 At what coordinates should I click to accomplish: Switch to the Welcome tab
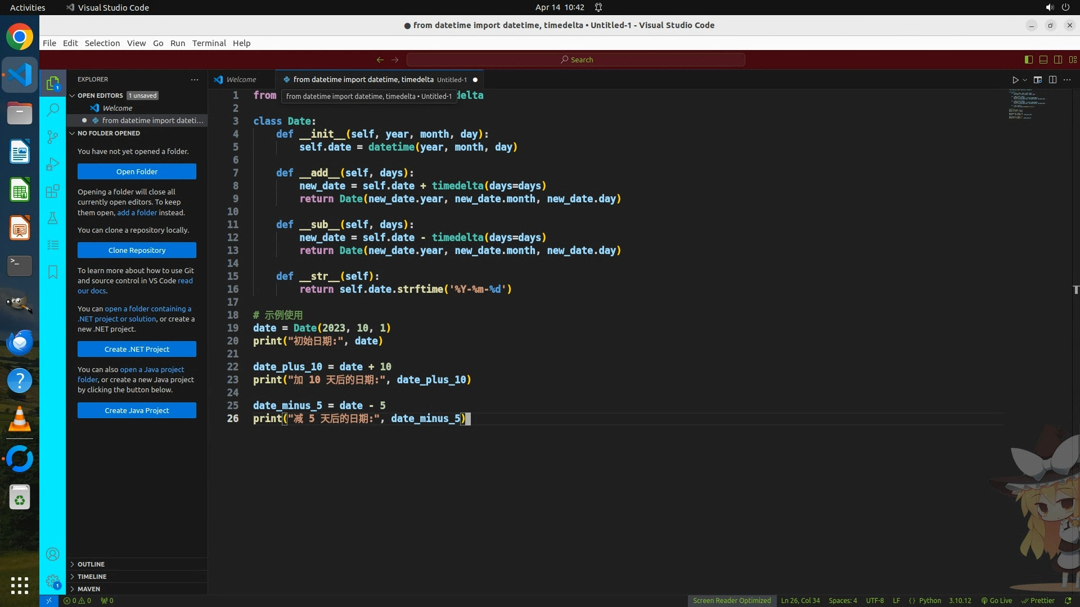[241, 80]
